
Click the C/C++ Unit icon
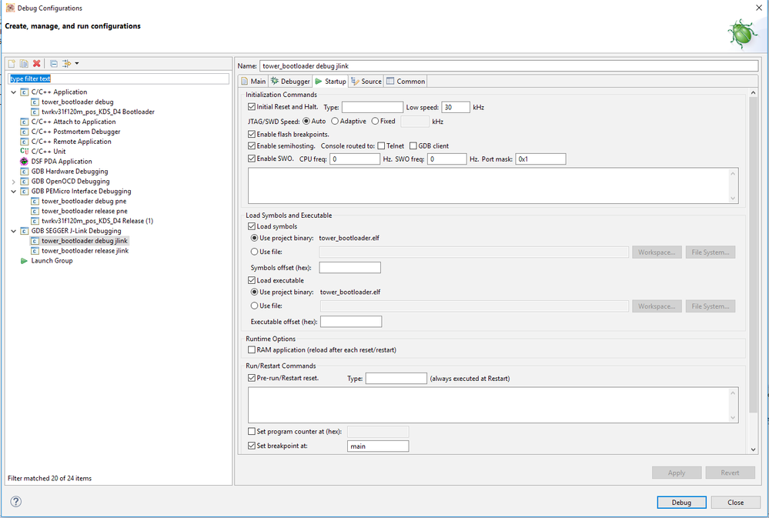coord(24,152)
